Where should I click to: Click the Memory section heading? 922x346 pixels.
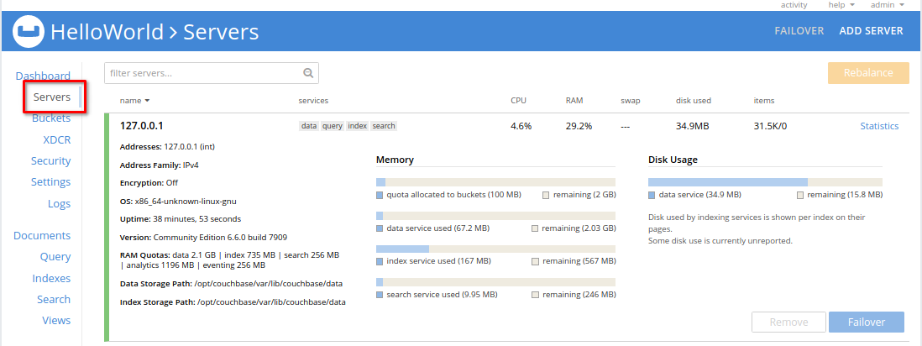pos(396,160)
